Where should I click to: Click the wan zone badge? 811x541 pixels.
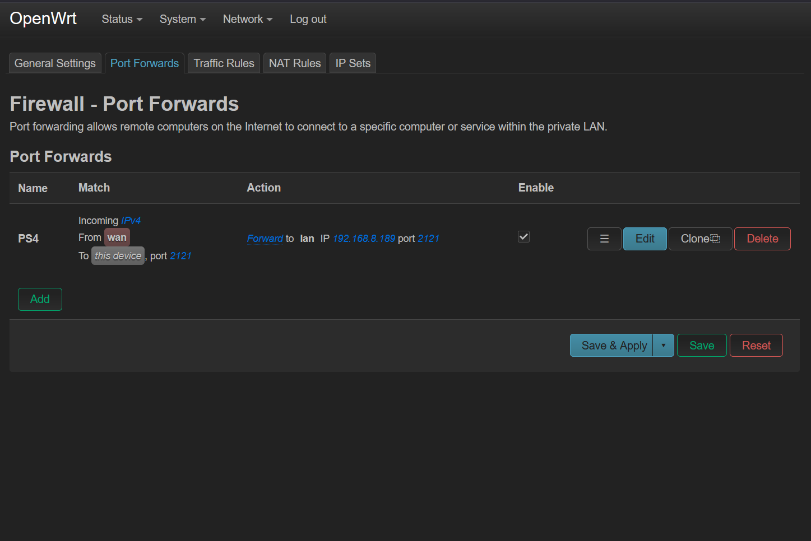tap(117, 237)
